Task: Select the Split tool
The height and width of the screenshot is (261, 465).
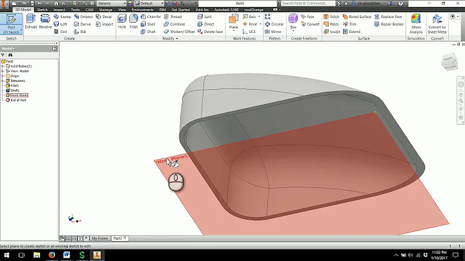Action: tap(205, 17)
